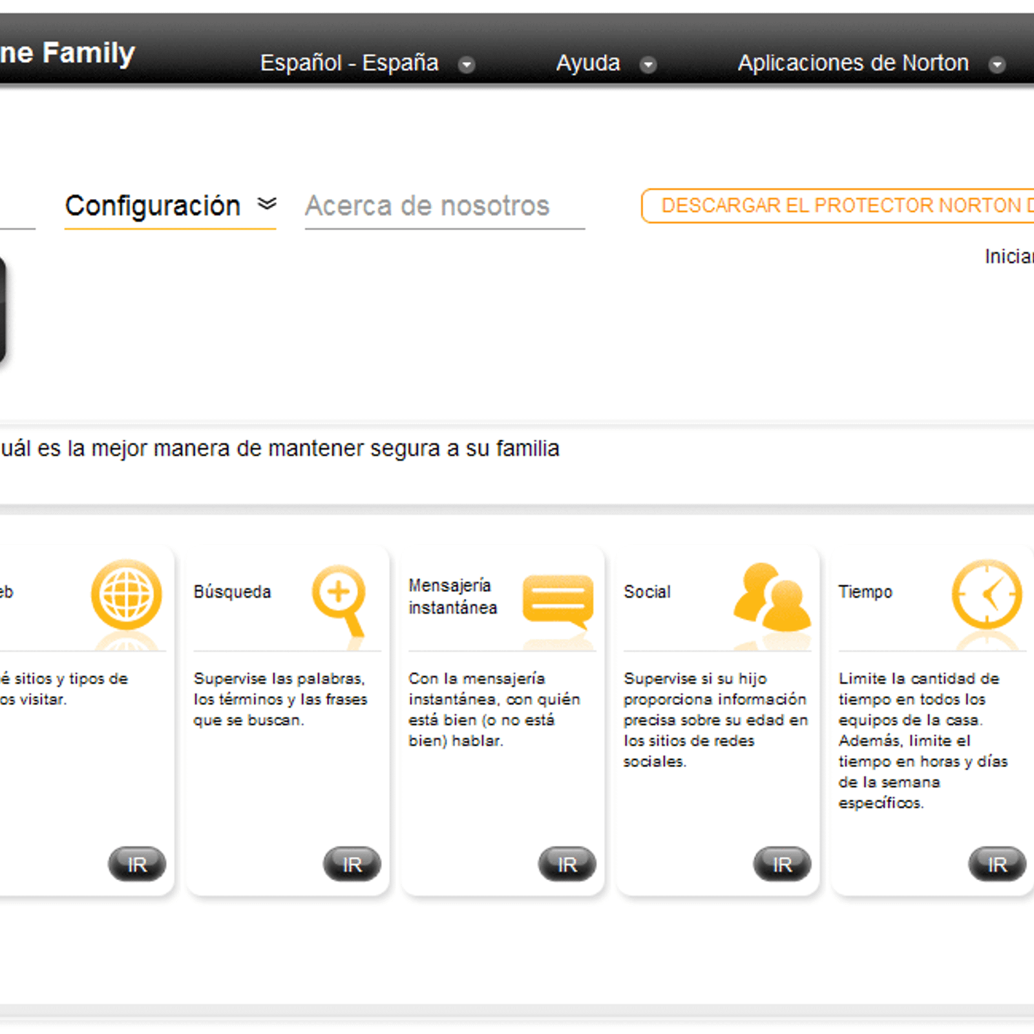
Task: Select the Búsqueda card title
Action: [232, 592]
